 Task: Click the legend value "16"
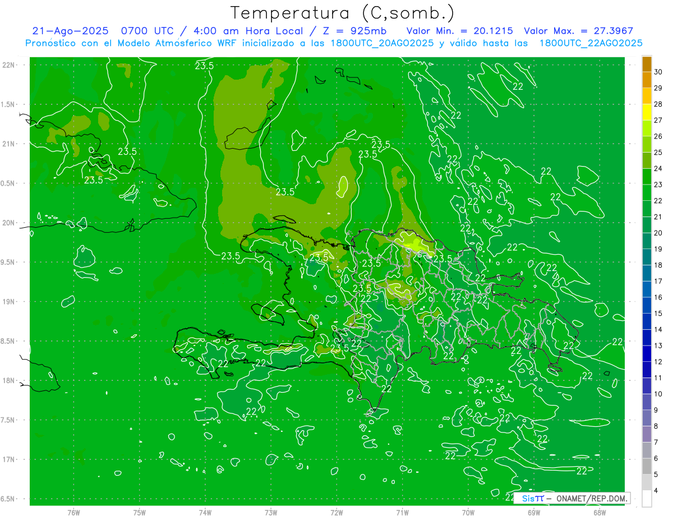pyautogui.click(x=658, y=297)
